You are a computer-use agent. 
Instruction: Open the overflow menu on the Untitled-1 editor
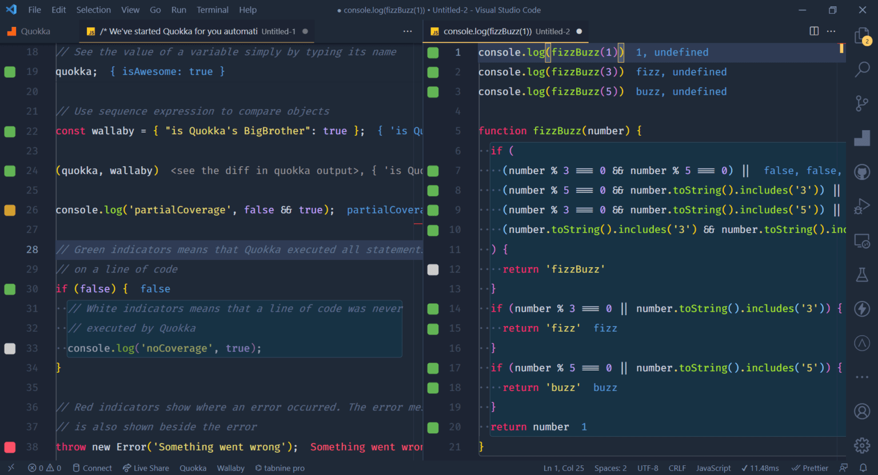[408, 31]
